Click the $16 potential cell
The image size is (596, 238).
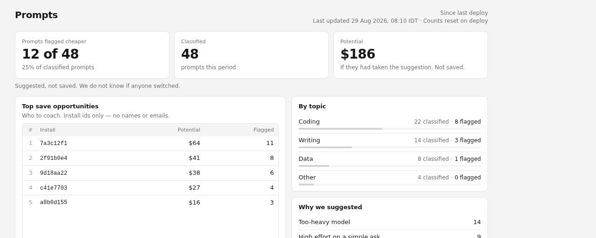[x=194, y=203]
